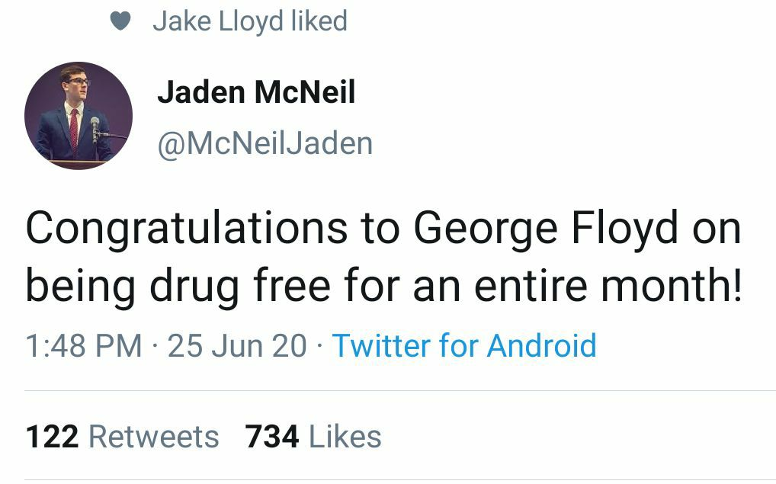Click the "Jake Lloyd" name in the header
Viewport: 776px width, 484px height.
[218, 21]
